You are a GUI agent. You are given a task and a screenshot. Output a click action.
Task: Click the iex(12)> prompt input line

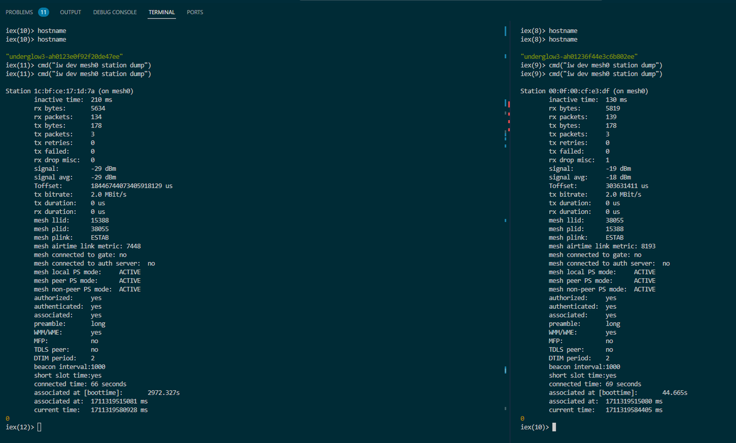23,426
